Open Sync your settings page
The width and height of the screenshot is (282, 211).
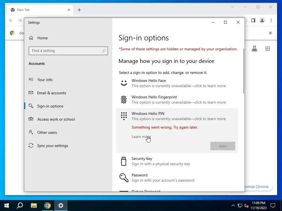(x=68, y=146)
